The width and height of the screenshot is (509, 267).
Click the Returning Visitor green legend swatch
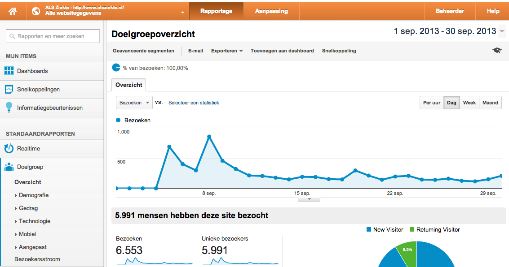pyautogui.click(x=412, y=229)
